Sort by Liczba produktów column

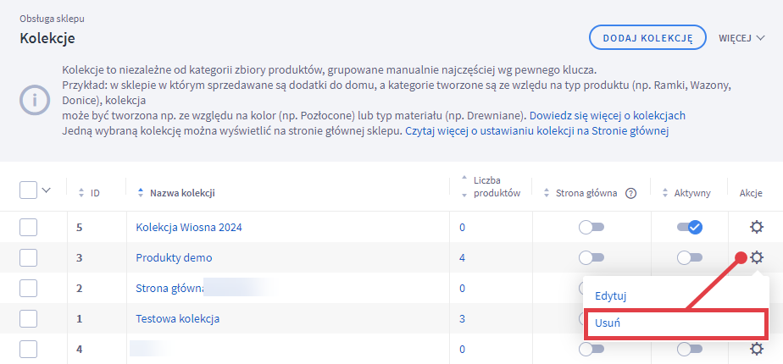(x=464, y=186)
